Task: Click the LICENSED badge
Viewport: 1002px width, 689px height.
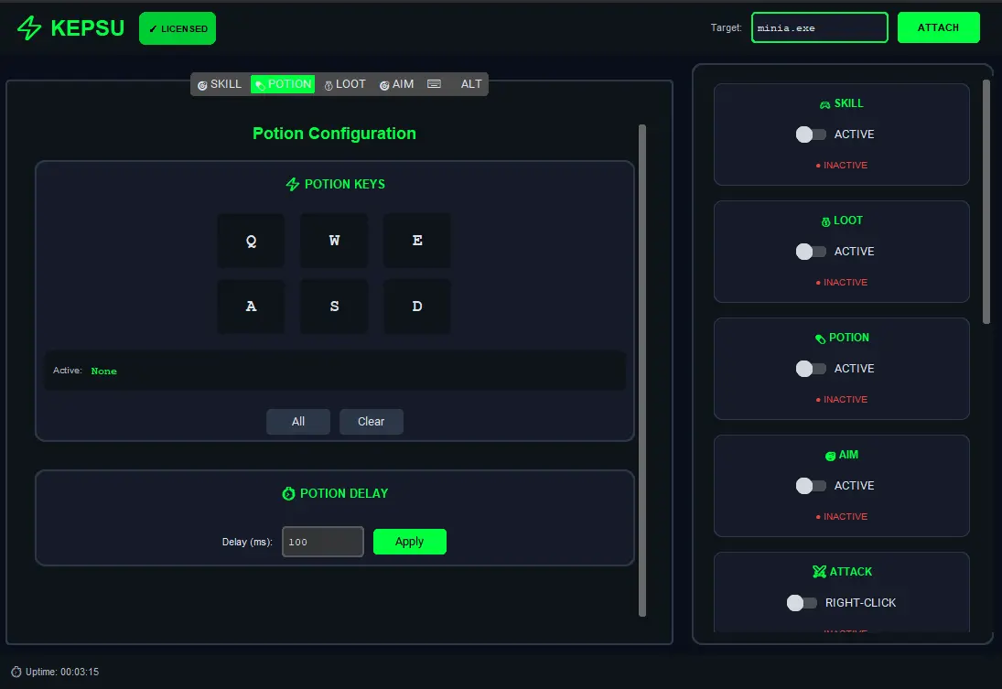Action: (x=178, y=28)
